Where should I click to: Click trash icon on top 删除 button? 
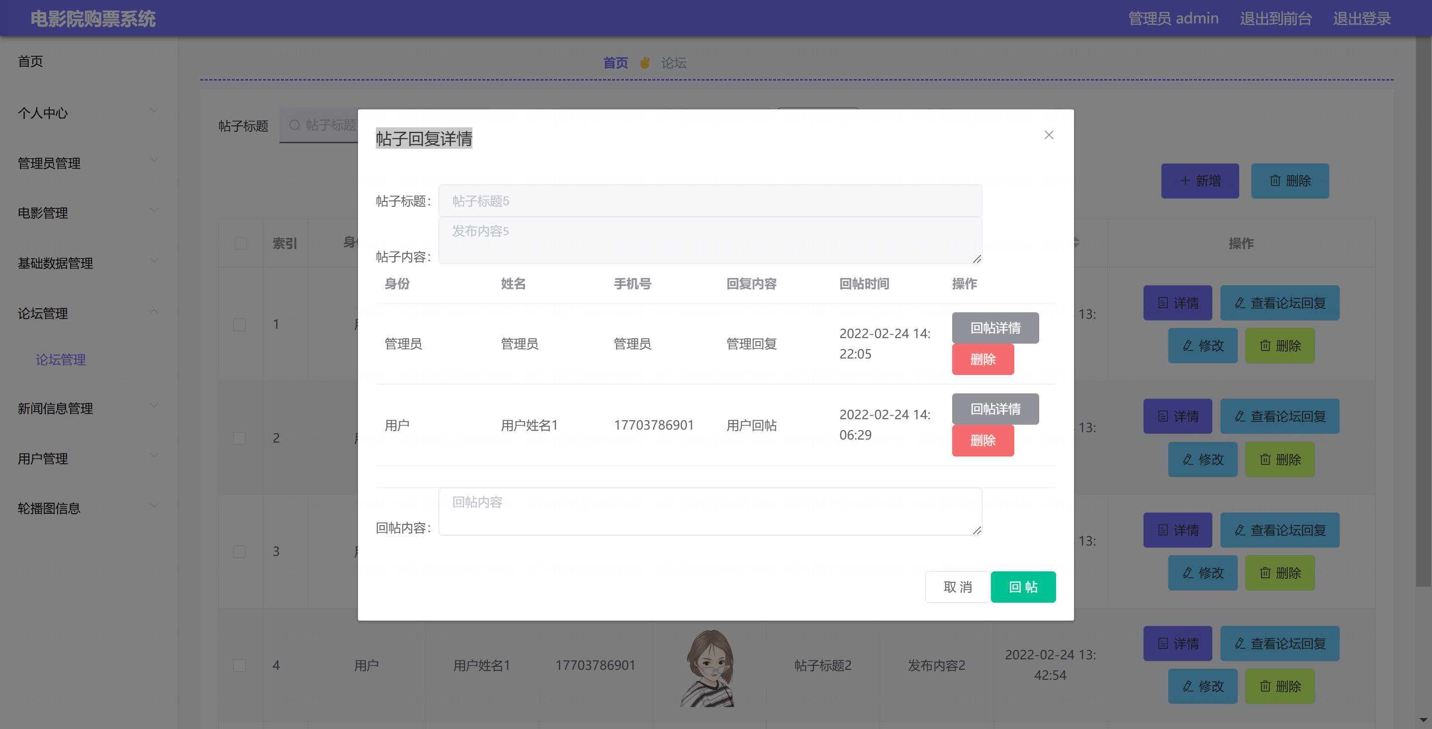click(1275, 181)
